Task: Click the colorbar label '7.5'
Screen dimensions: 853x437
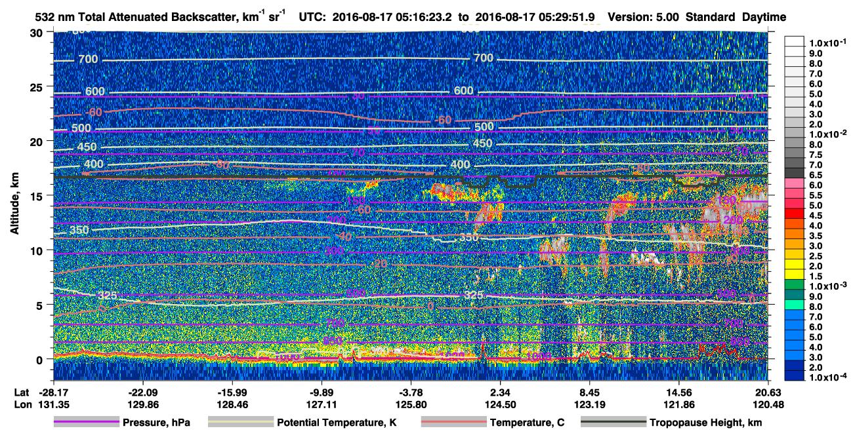Action: tap(816, 155)
